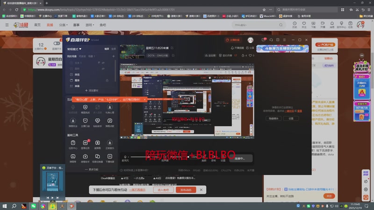This screenshot has height=210, width=374.
Task: Open the 正版音乐 licensed music tool
Action: coord(110,145)
